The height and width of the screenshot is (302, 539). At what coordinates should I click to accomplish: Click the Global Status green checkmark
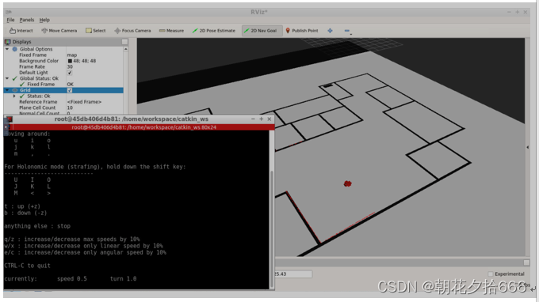pos(15,78)
